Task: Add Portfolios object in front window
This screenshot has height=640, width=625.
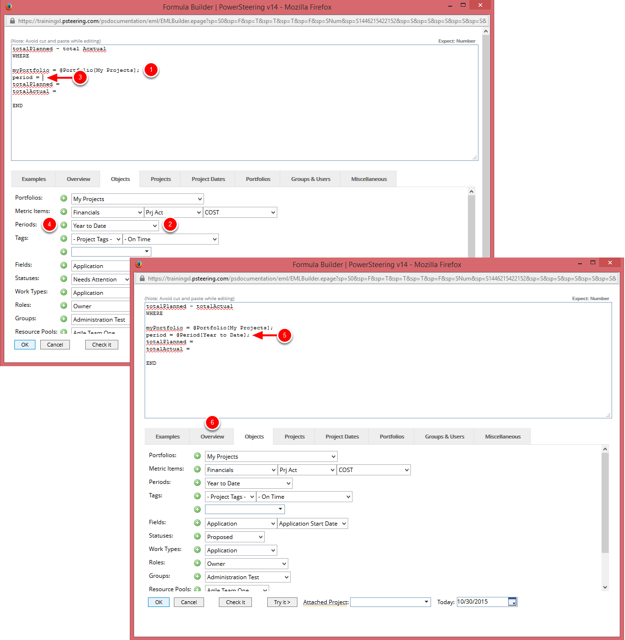Action: point(197,456)
